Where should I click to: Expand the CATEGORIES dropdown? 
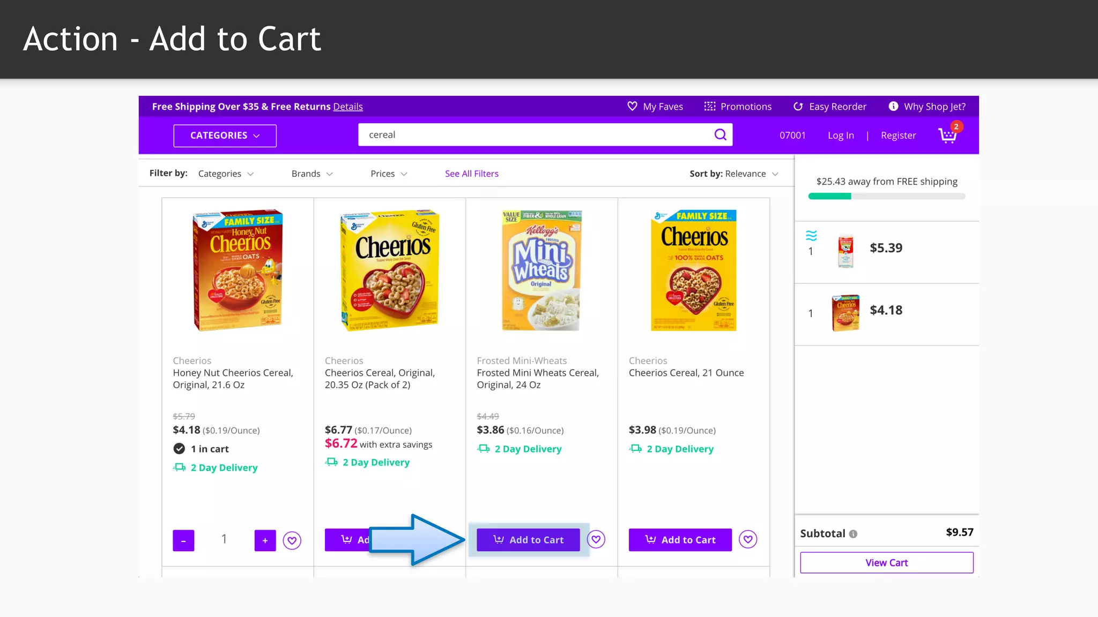225,136
